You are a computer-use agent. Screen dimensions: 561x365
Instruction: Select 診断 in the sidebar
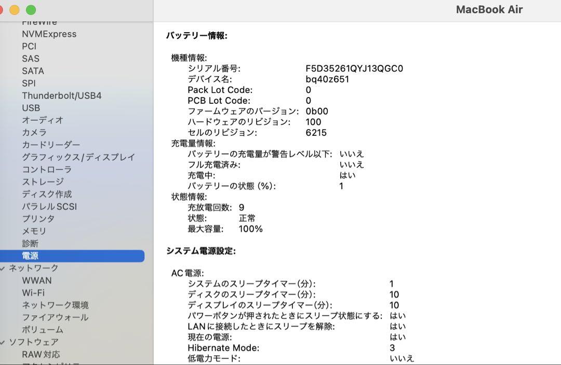click(x=30, y=244)
